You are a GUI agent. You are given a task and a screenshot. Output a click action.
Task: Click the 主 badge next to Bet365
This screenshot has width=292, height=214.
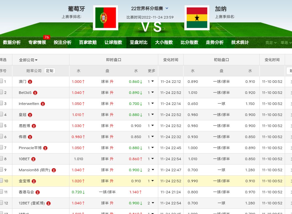[x=35, y=93]
